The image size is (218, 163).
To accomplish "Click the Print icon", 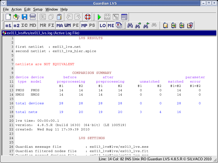I will click(x=33, y=17).
